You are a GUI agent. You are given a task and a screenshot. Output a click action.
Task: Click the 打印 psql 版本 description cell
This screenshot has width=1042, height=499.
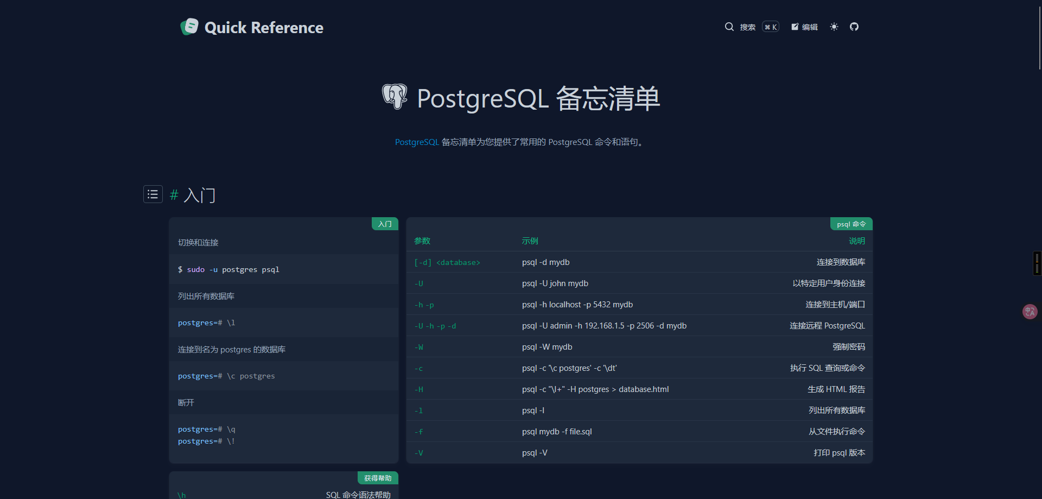click(840, 453)
